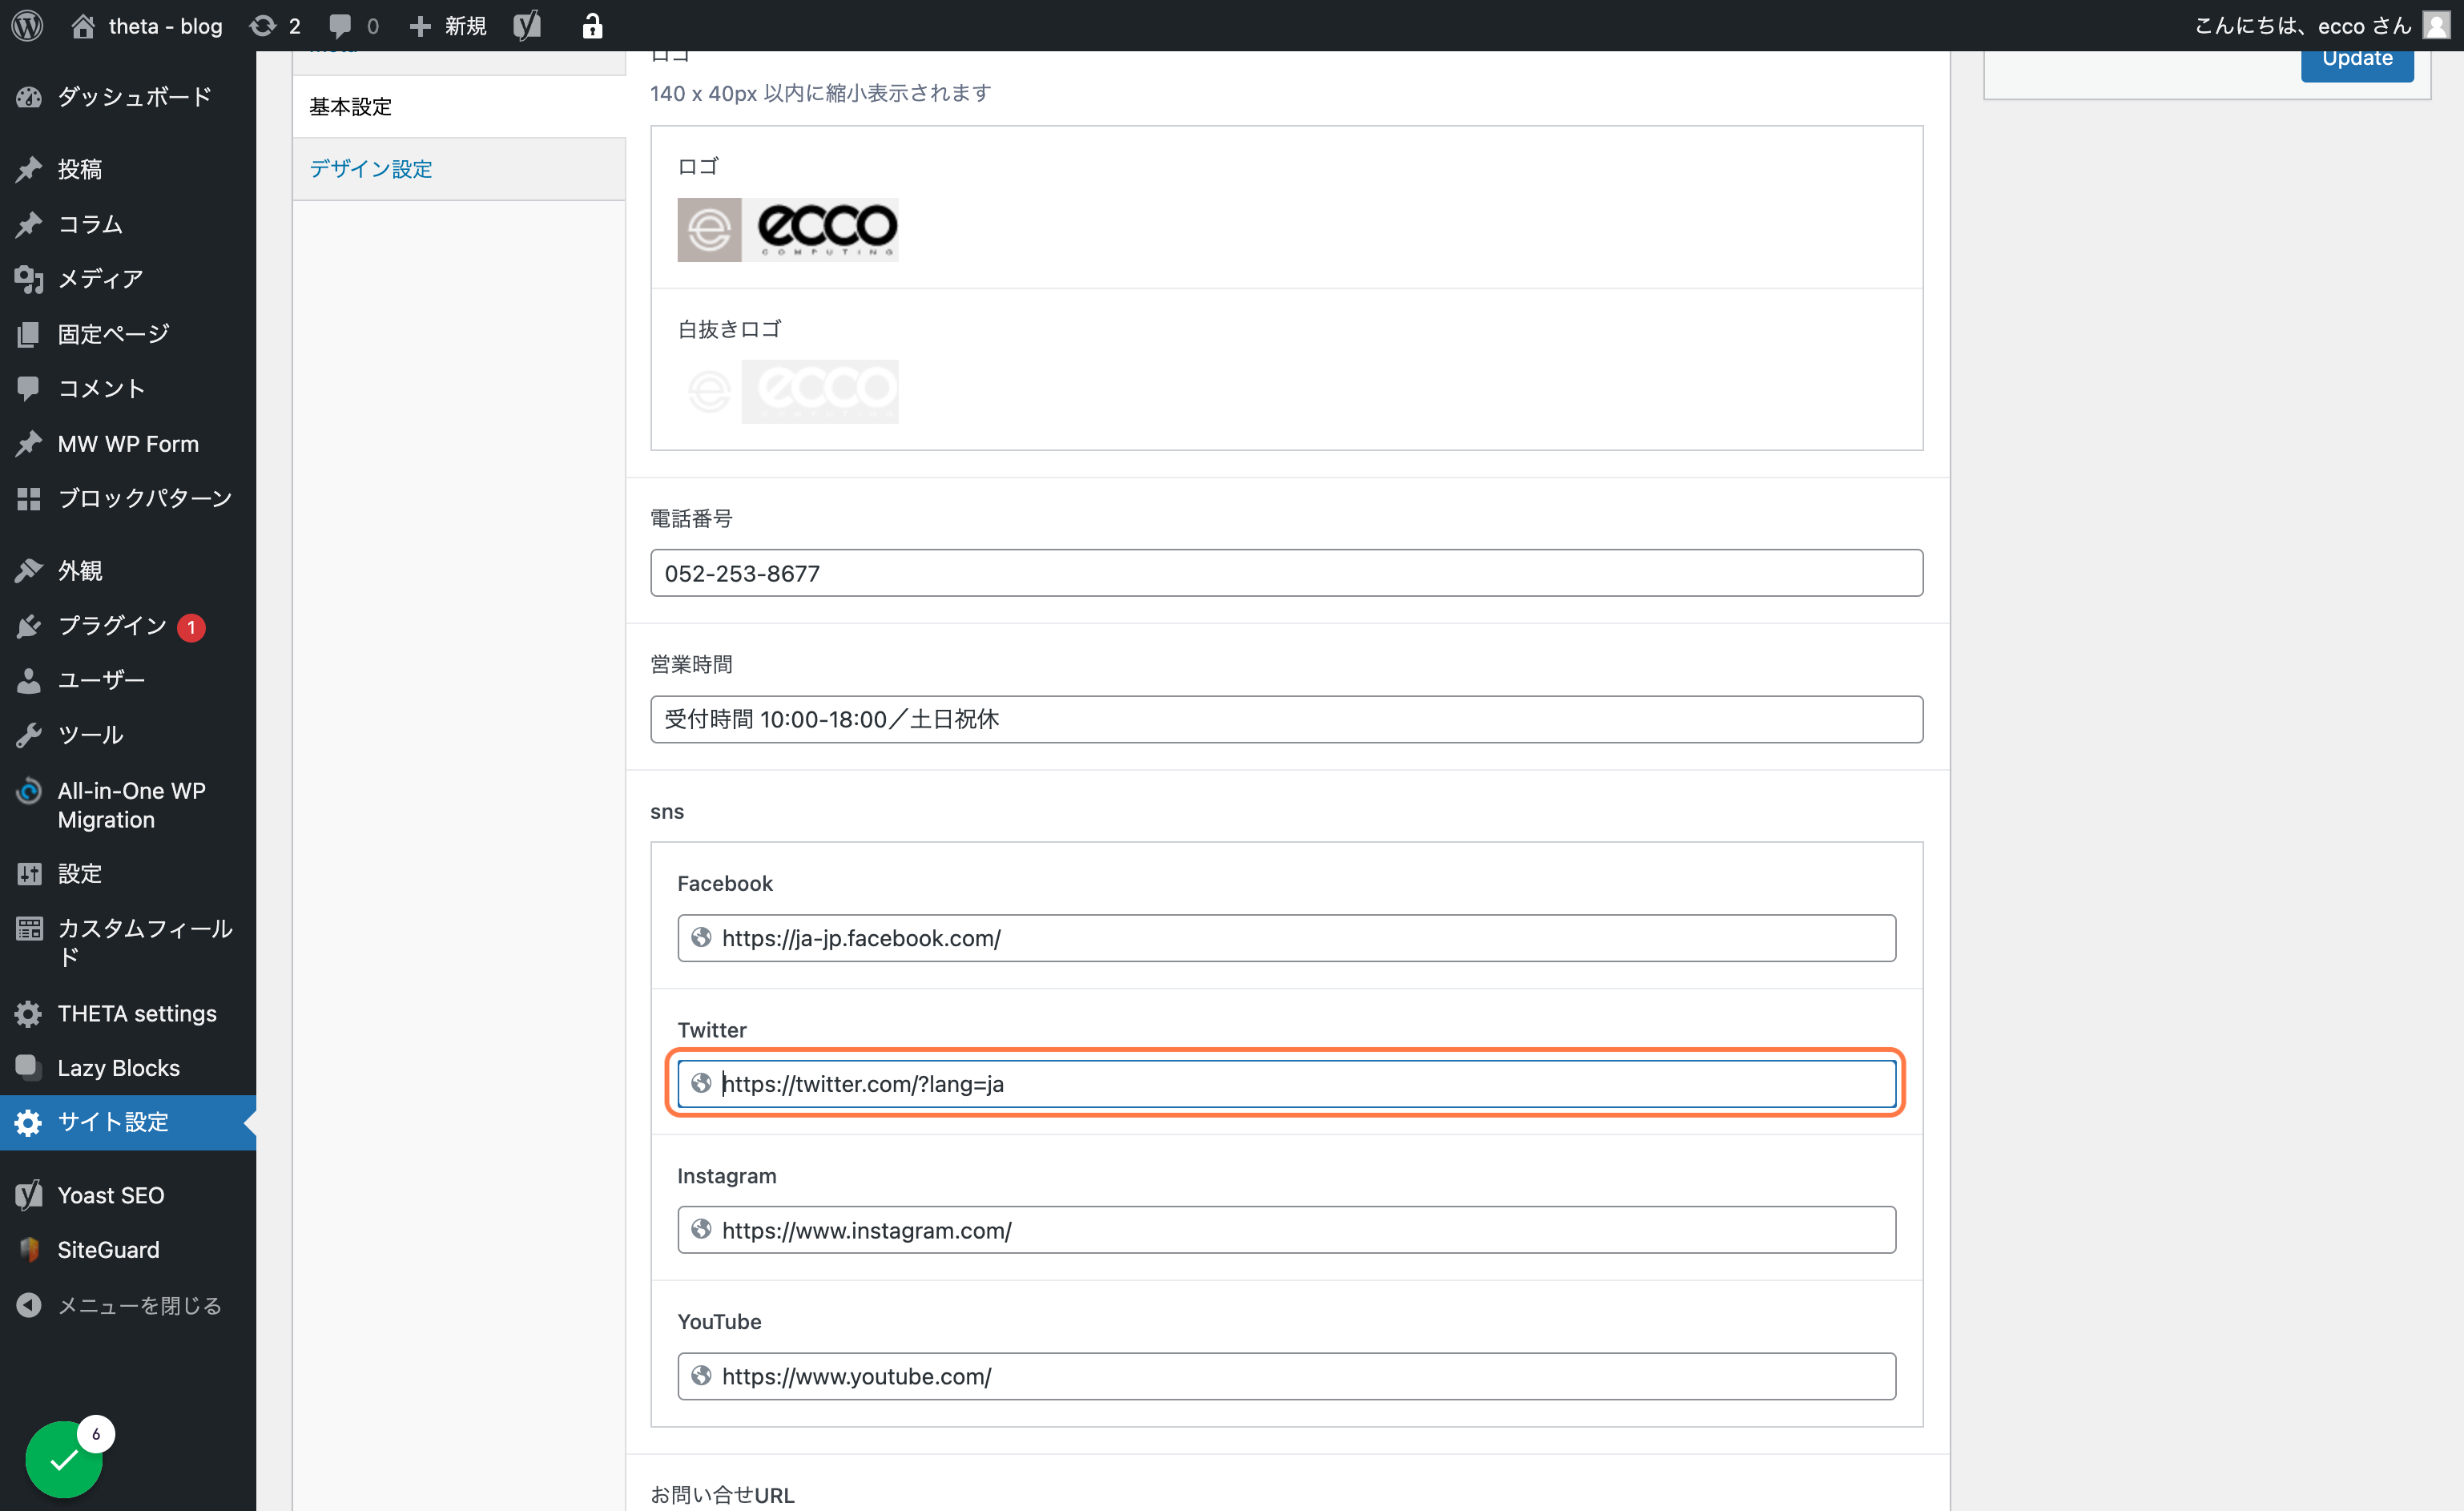Open Lazy Blocks menu
2464x1511 pixels.
coord(128,1068)
